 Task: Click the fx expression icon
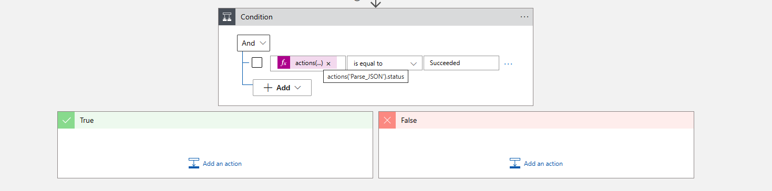pos(284,63)
